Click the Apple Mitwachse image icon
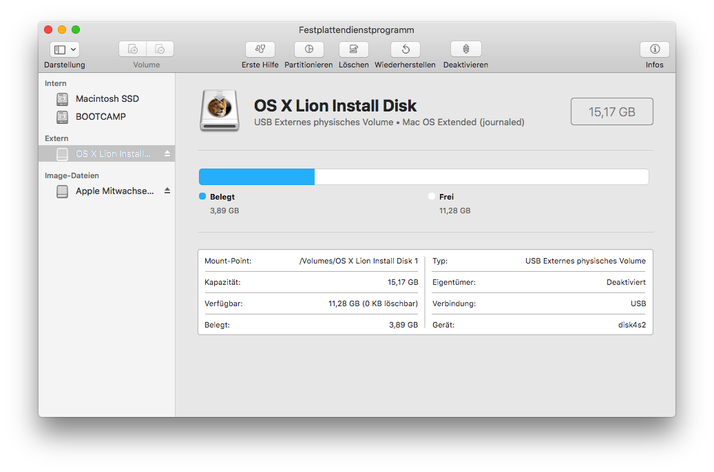Viewport: 714px width, 472px height. (x=63, y=191)
